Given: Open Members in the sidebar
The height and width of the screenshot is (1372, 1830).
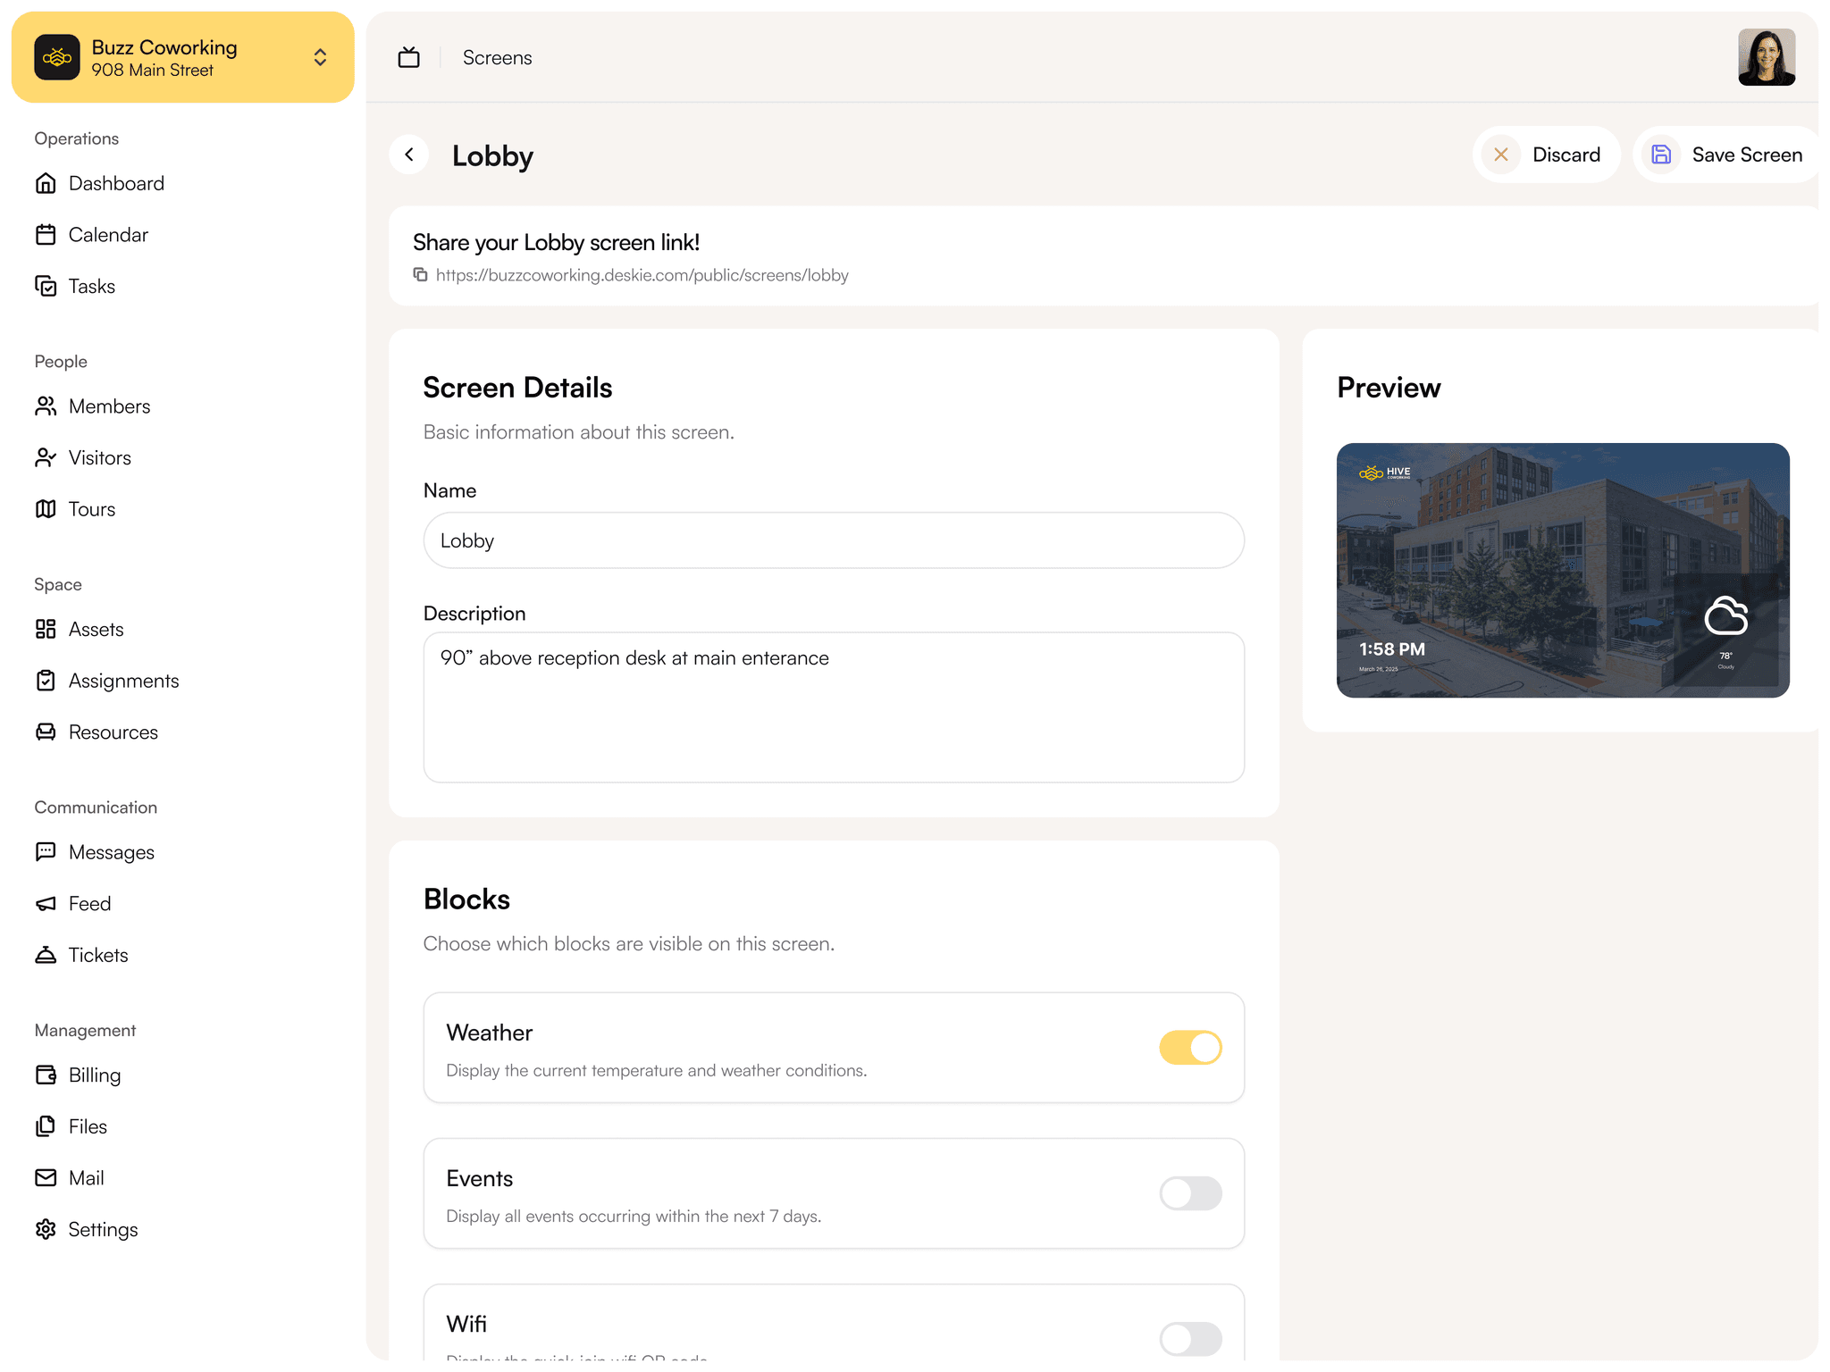Looking at the screenshot, I should point(109,406).
